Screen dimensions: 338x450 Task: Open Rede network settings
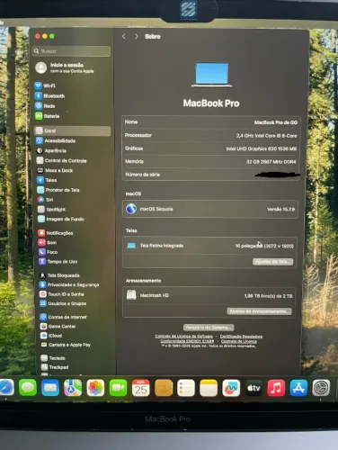click(x=45, y=106)
